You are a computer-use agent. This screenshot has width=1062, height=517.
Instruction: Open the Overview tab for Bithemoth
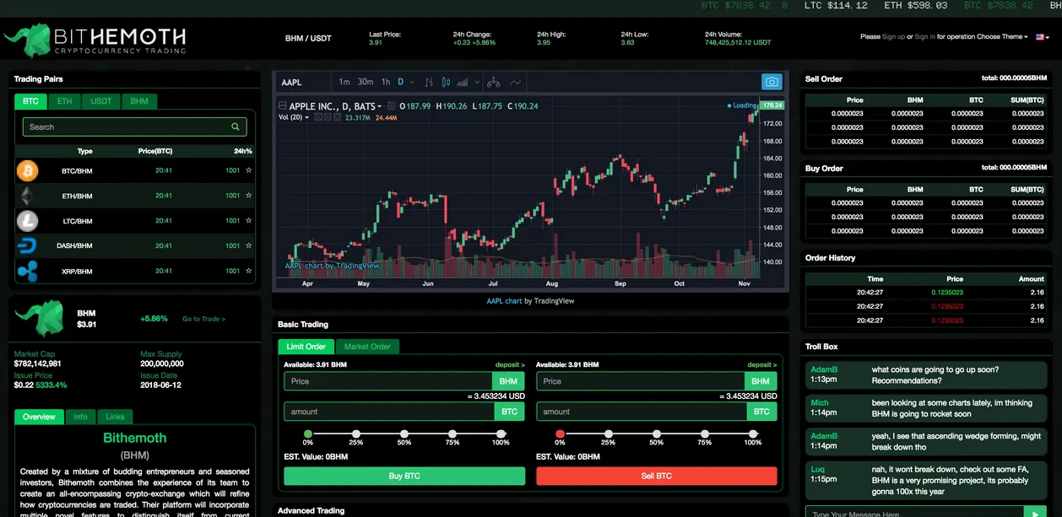point(39,417)
